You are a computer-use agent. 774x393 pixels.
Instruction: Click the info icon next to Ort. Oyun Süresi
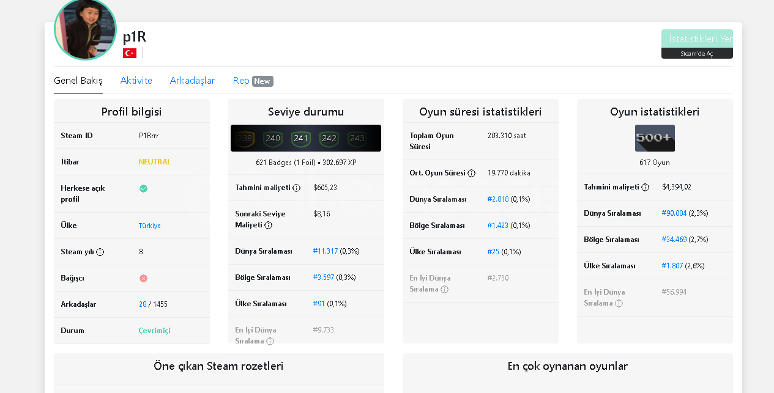471,173
